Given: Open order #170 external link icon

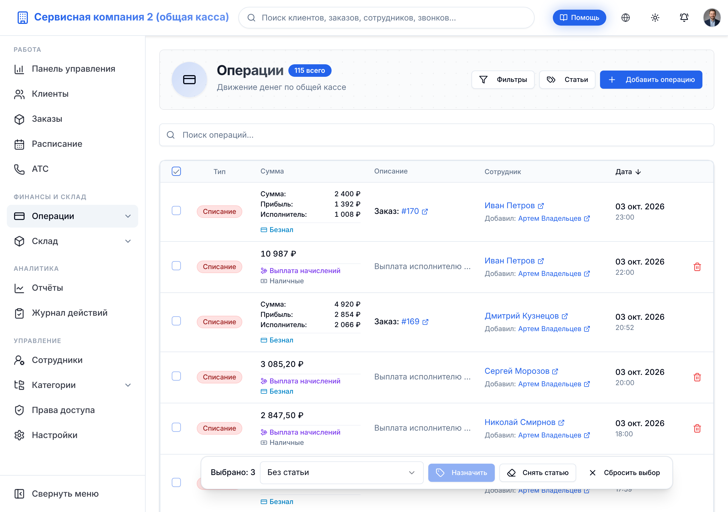Looking at the screenshot, I should click(425, 212).
